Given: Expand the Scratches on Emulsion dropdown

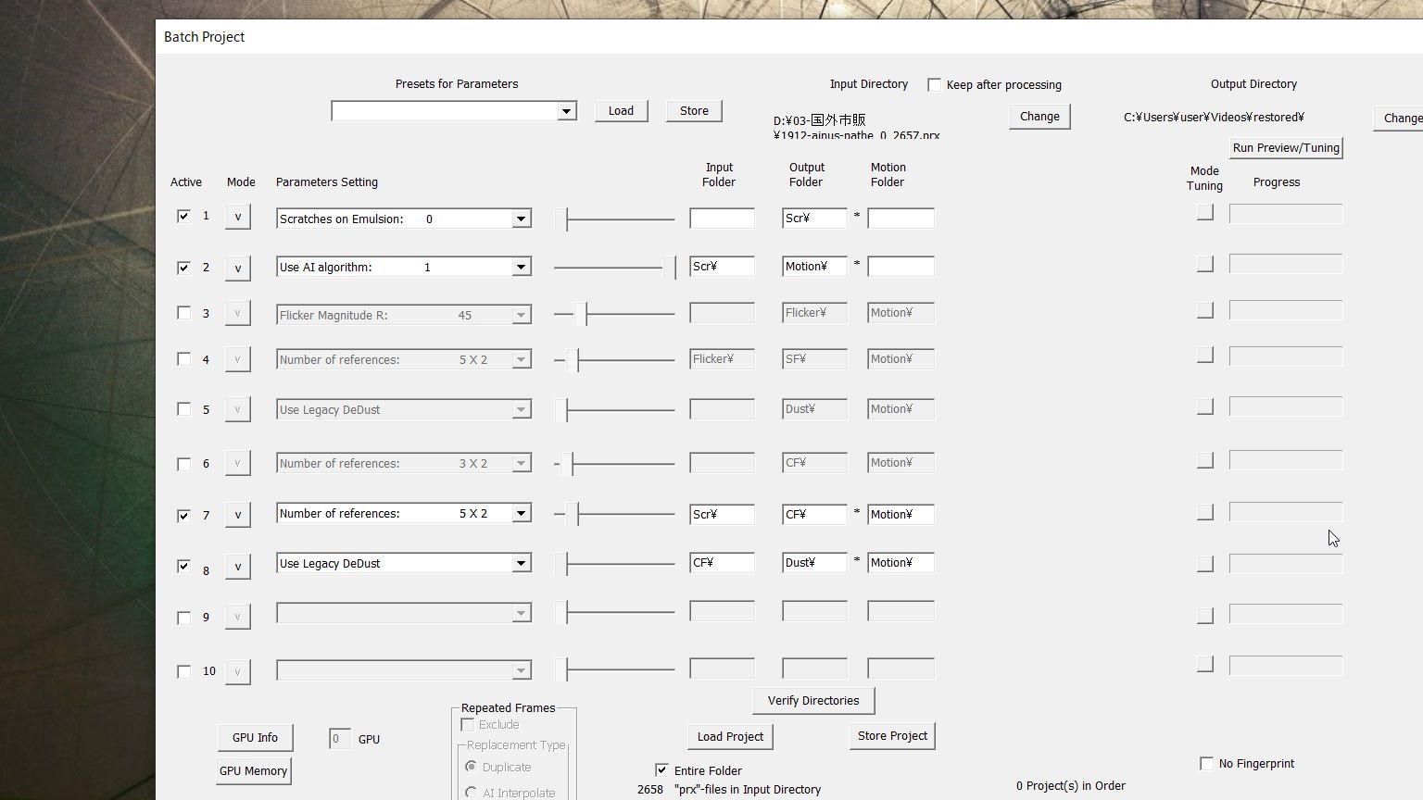Looking at the screenshot, I should pos(521,219).
